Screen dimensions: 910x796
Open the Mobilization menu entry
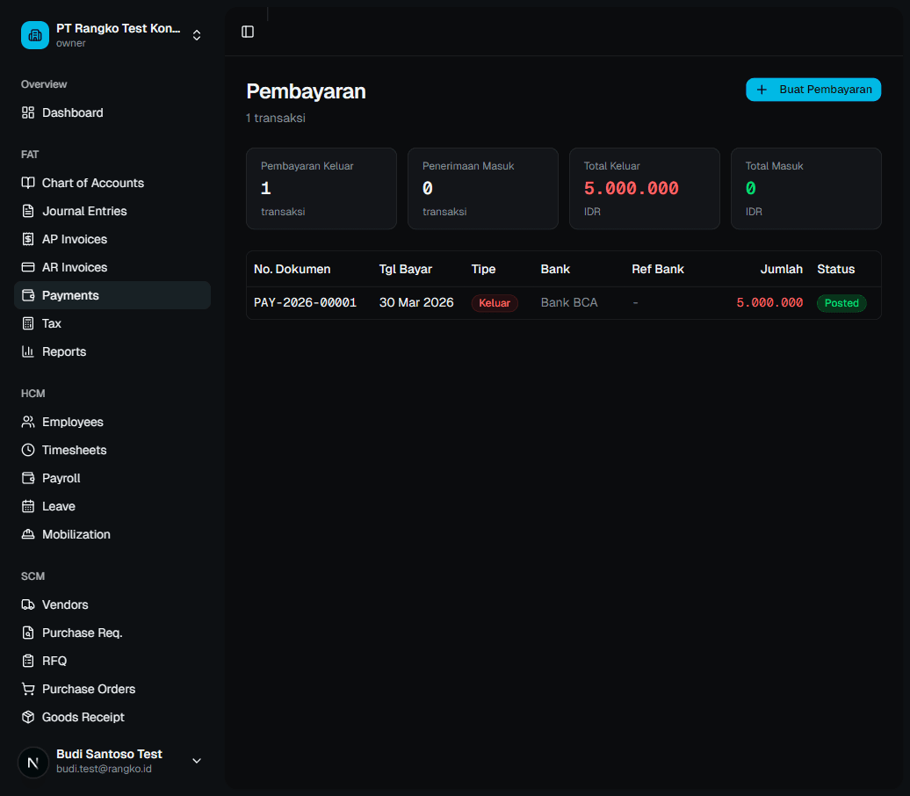(112, 534)
